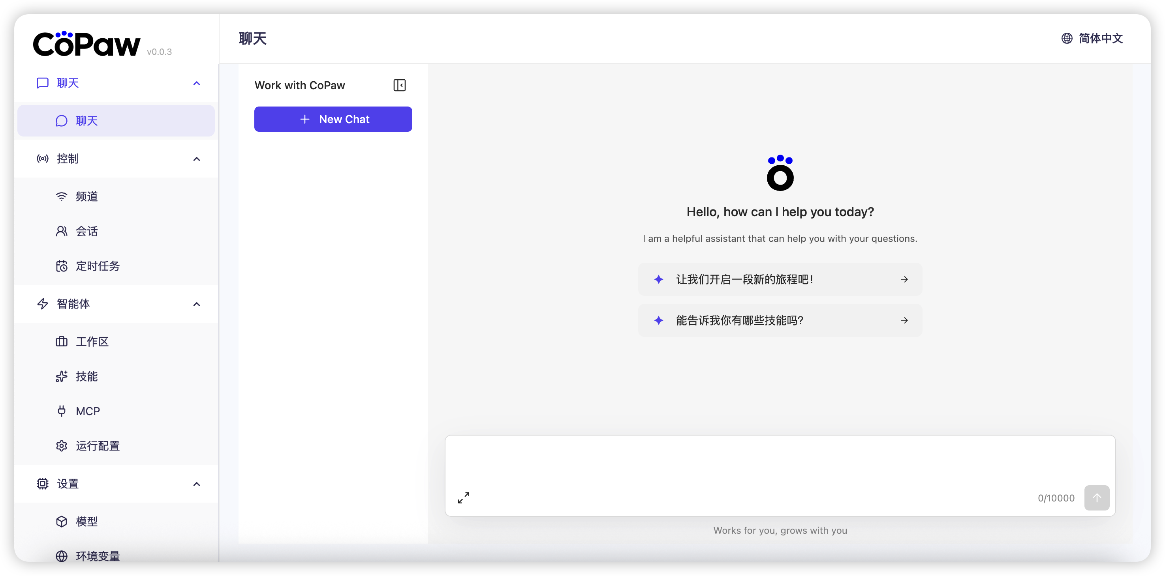Open the 会话 sessions menu item
This screenshot has width=1165, height=576.
(x=86, y=231)
